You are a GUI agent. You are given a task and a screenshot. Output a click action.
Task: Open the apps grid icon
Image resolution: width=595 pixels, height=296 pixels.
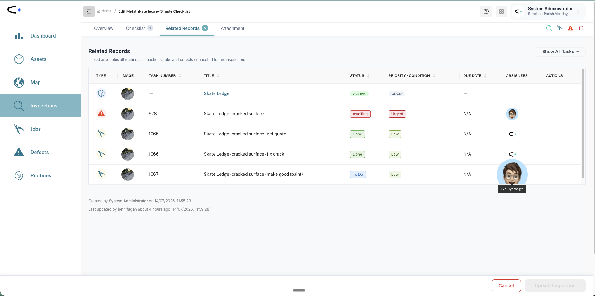(502, 11)
